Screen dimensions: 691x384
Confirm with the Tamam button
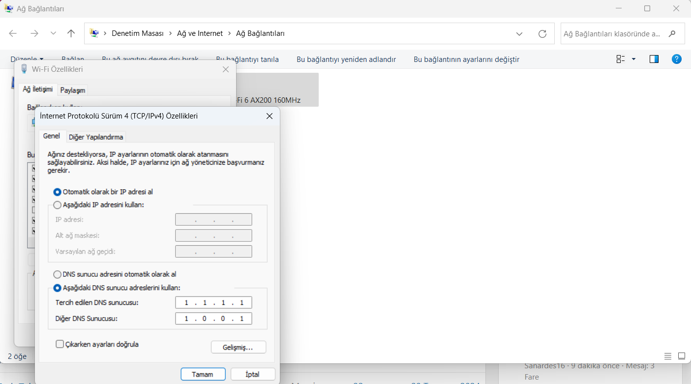203,374
